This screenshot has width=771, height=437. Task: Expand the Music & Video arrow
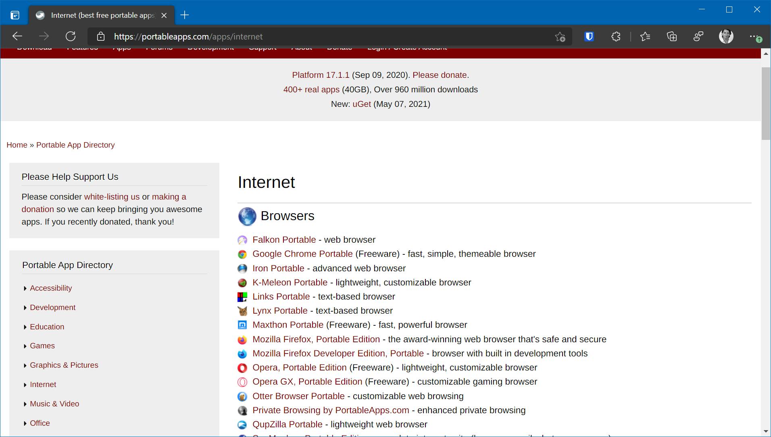point(25,404)
